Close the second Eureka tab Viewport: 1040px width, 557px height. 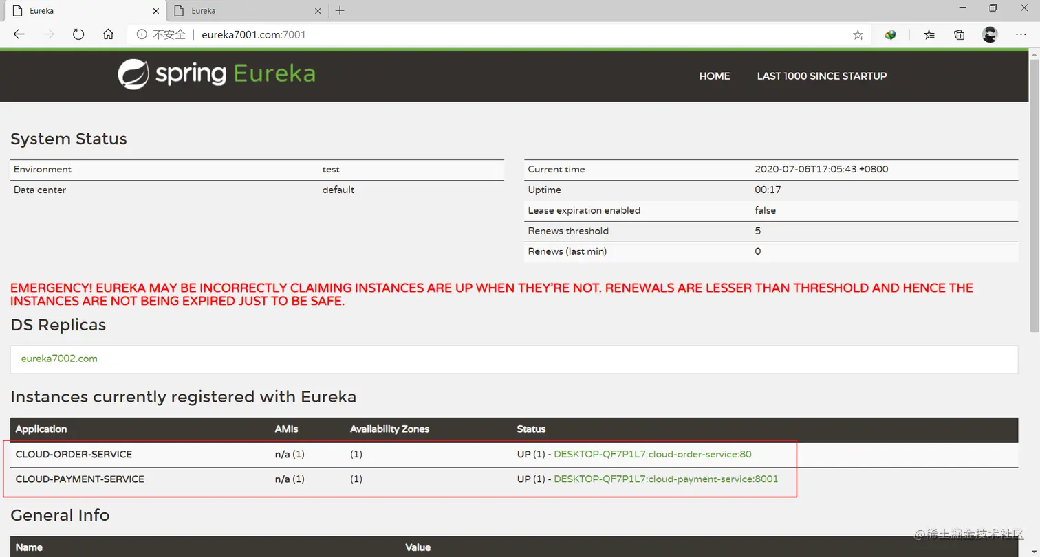318,11
